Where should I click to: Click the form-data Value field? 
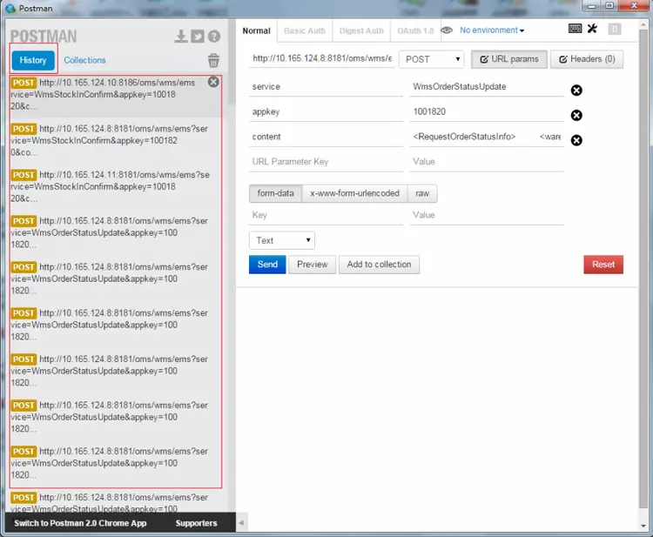click(487, 215)
